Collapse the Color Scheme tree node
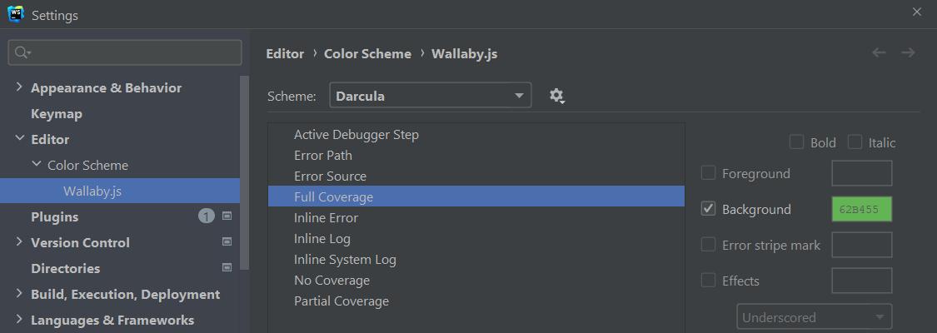Screen dimensions: 937x333 coord(36,165)
